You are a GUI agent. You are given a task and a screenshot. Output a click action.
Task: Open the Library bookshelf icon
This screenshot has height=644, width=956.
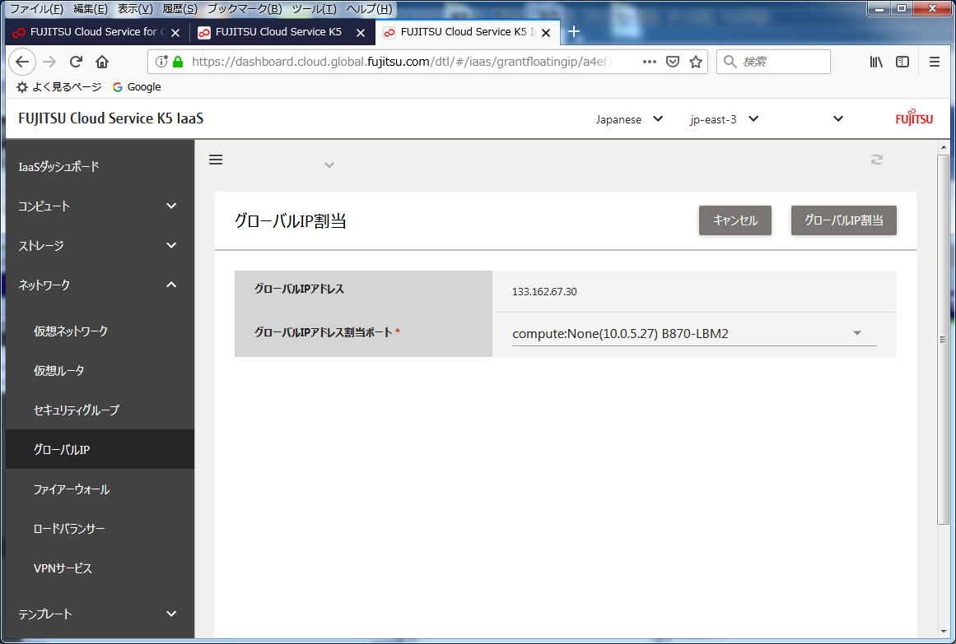(x=876, y=62)
